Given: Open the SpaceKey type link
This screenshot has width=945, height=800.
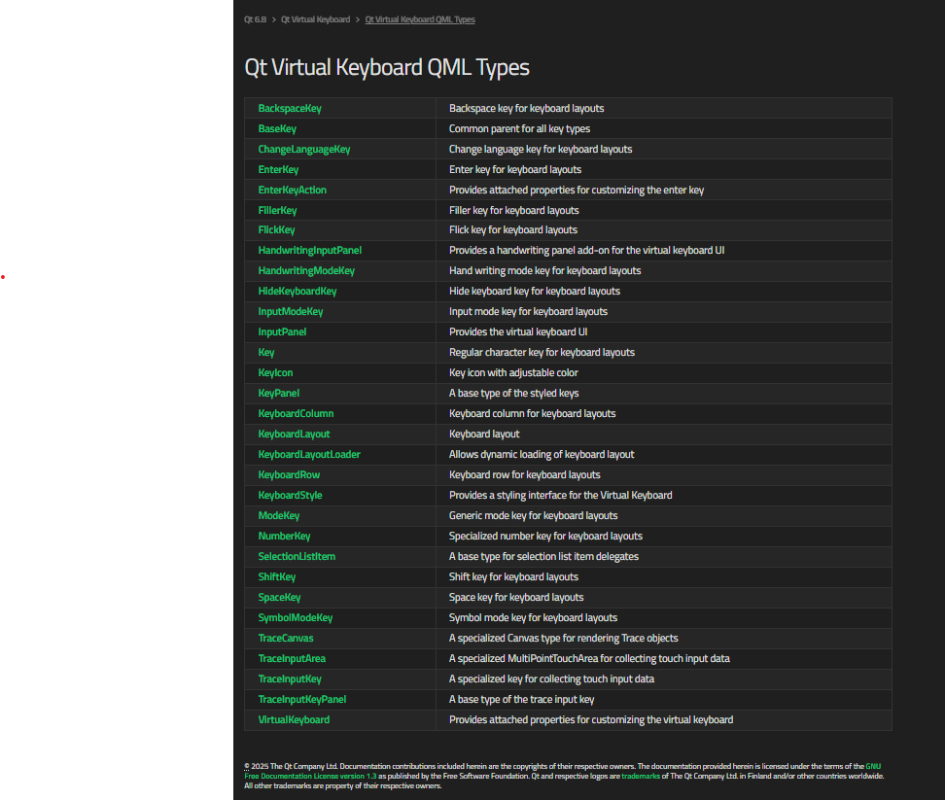Looking at the screenshot, I should [x=279, y=598].
